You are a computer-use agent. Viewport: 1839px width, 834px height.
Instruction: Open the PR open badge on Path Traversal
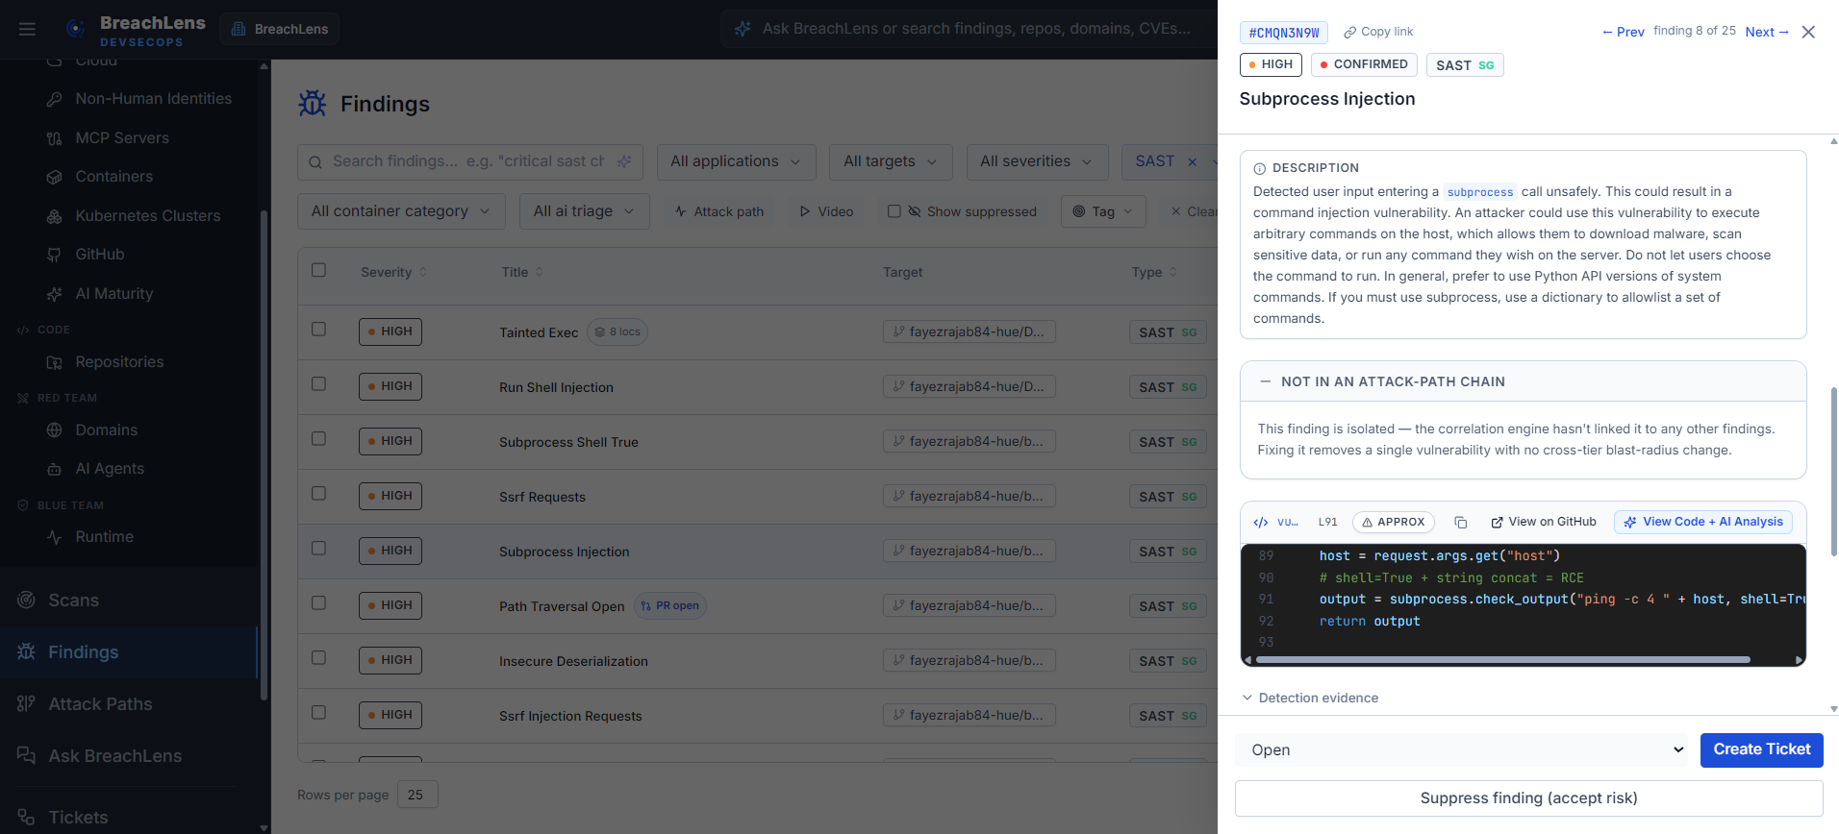click(x=670, y=606)
